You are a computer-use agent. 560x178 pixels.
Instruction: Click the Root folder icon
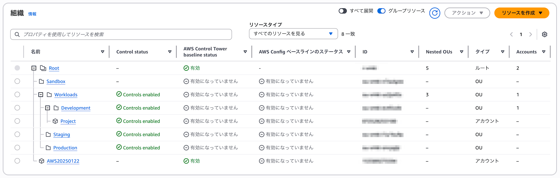coord(43,68)
